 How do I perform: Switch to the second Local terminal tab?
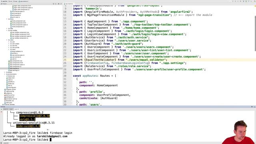pos(11,109)
